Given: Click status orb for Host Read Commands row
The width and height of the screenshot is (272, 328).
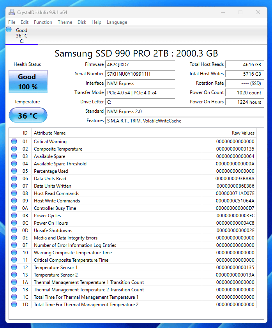Looking at the screenshot, I should pyautogui.click(x=14, y=193).
